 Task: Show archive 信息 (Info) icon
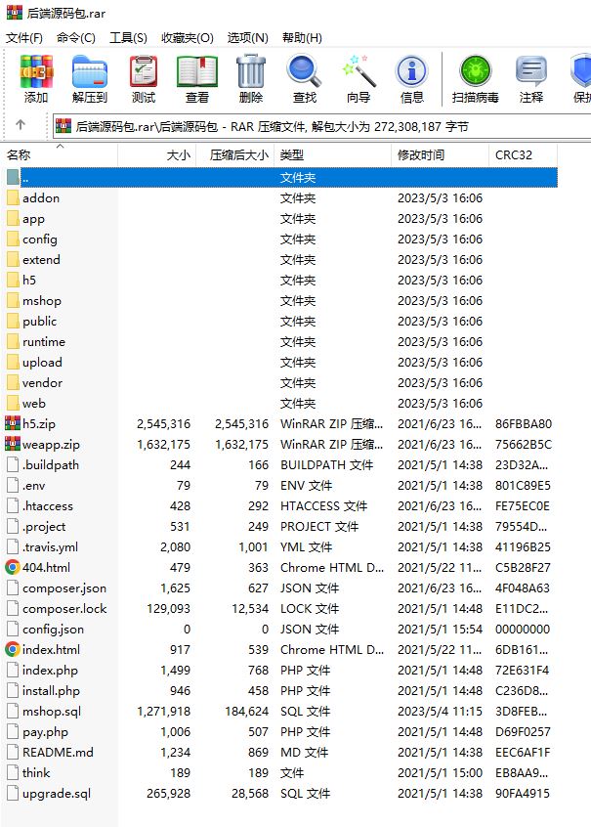click(x=412, y=78)
